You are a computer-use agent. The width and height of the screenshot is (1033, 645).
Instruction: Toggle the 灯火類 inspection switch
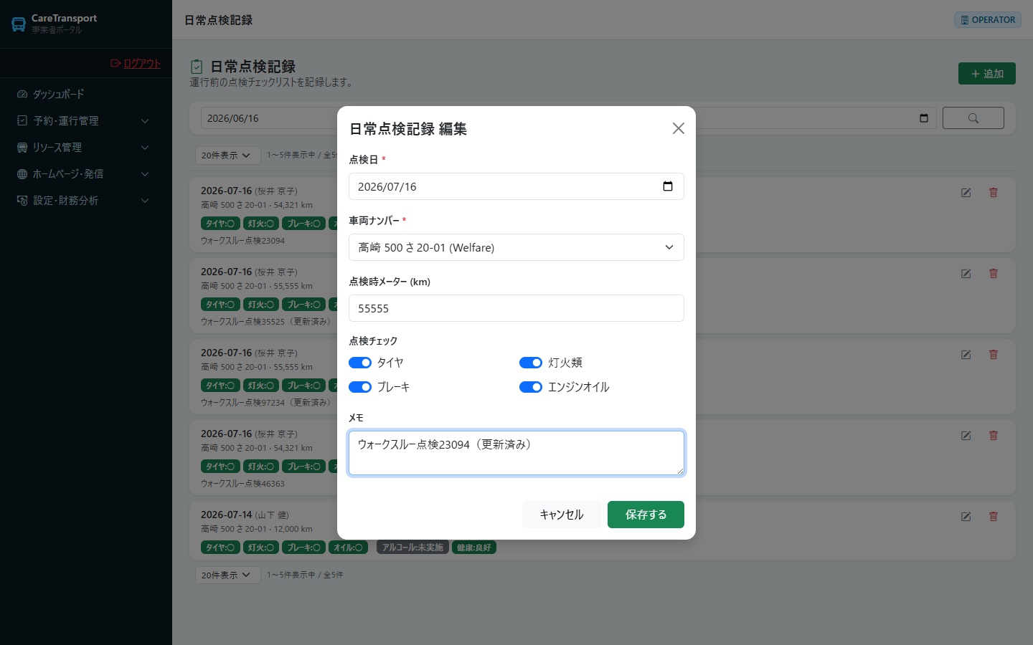[x=531, y=363]
